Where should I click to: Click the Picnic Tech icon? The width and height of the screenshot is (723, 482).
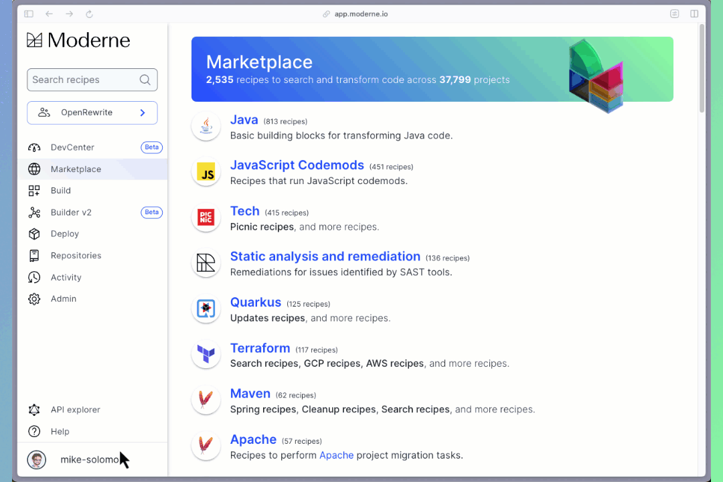coord(206,218)
